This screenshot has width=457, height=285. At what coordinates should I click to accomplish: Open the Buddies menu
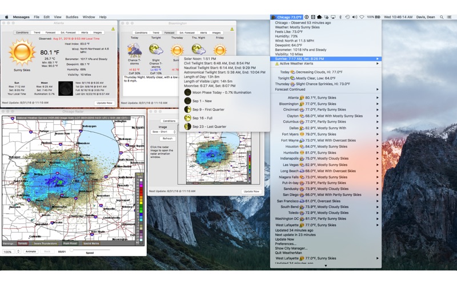pos(72,17)
